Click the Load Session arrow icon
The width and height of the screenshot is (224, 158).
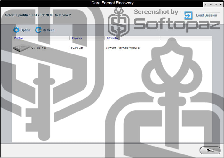point(188,16)
